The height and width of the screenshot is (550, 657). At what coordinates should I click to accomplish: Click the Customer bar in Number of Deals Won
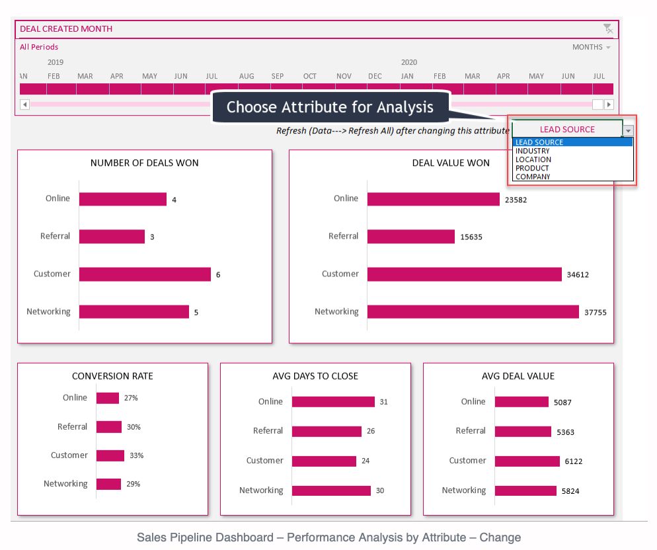[145, 274]
